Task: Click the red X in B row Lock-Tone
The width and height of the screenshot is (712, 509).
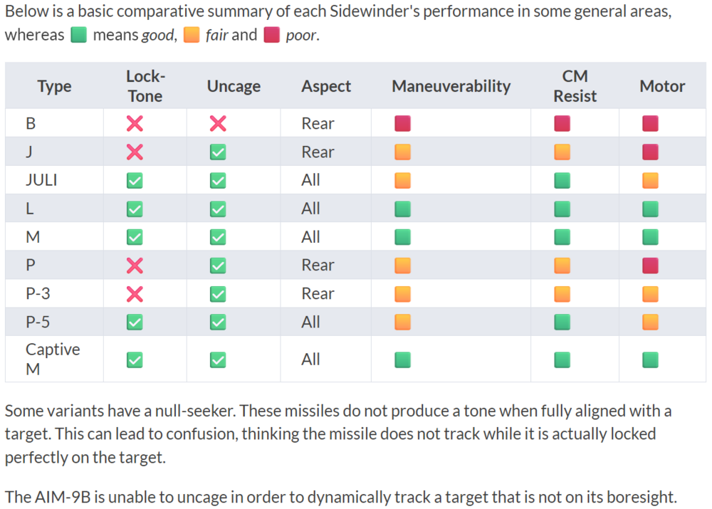Action: 135,124
